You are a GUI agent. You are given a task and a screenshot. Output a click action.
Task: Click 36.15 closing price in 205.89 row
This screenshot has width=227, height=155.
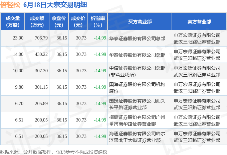(62, 104)
